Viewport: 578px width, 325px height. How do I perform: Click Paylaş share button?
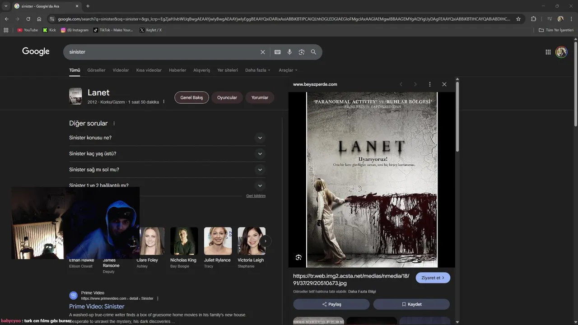[331, 304]
